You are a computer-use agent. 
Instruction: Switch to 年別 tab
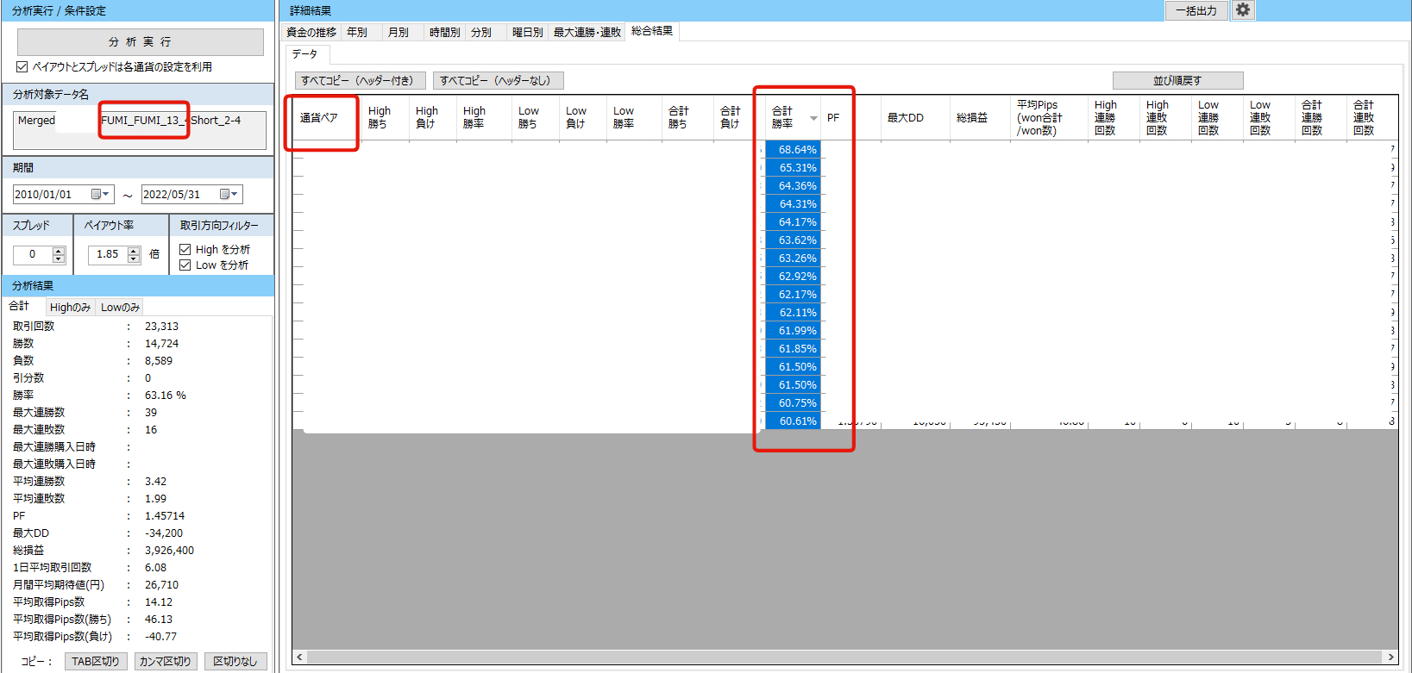(x=357, y=32)
